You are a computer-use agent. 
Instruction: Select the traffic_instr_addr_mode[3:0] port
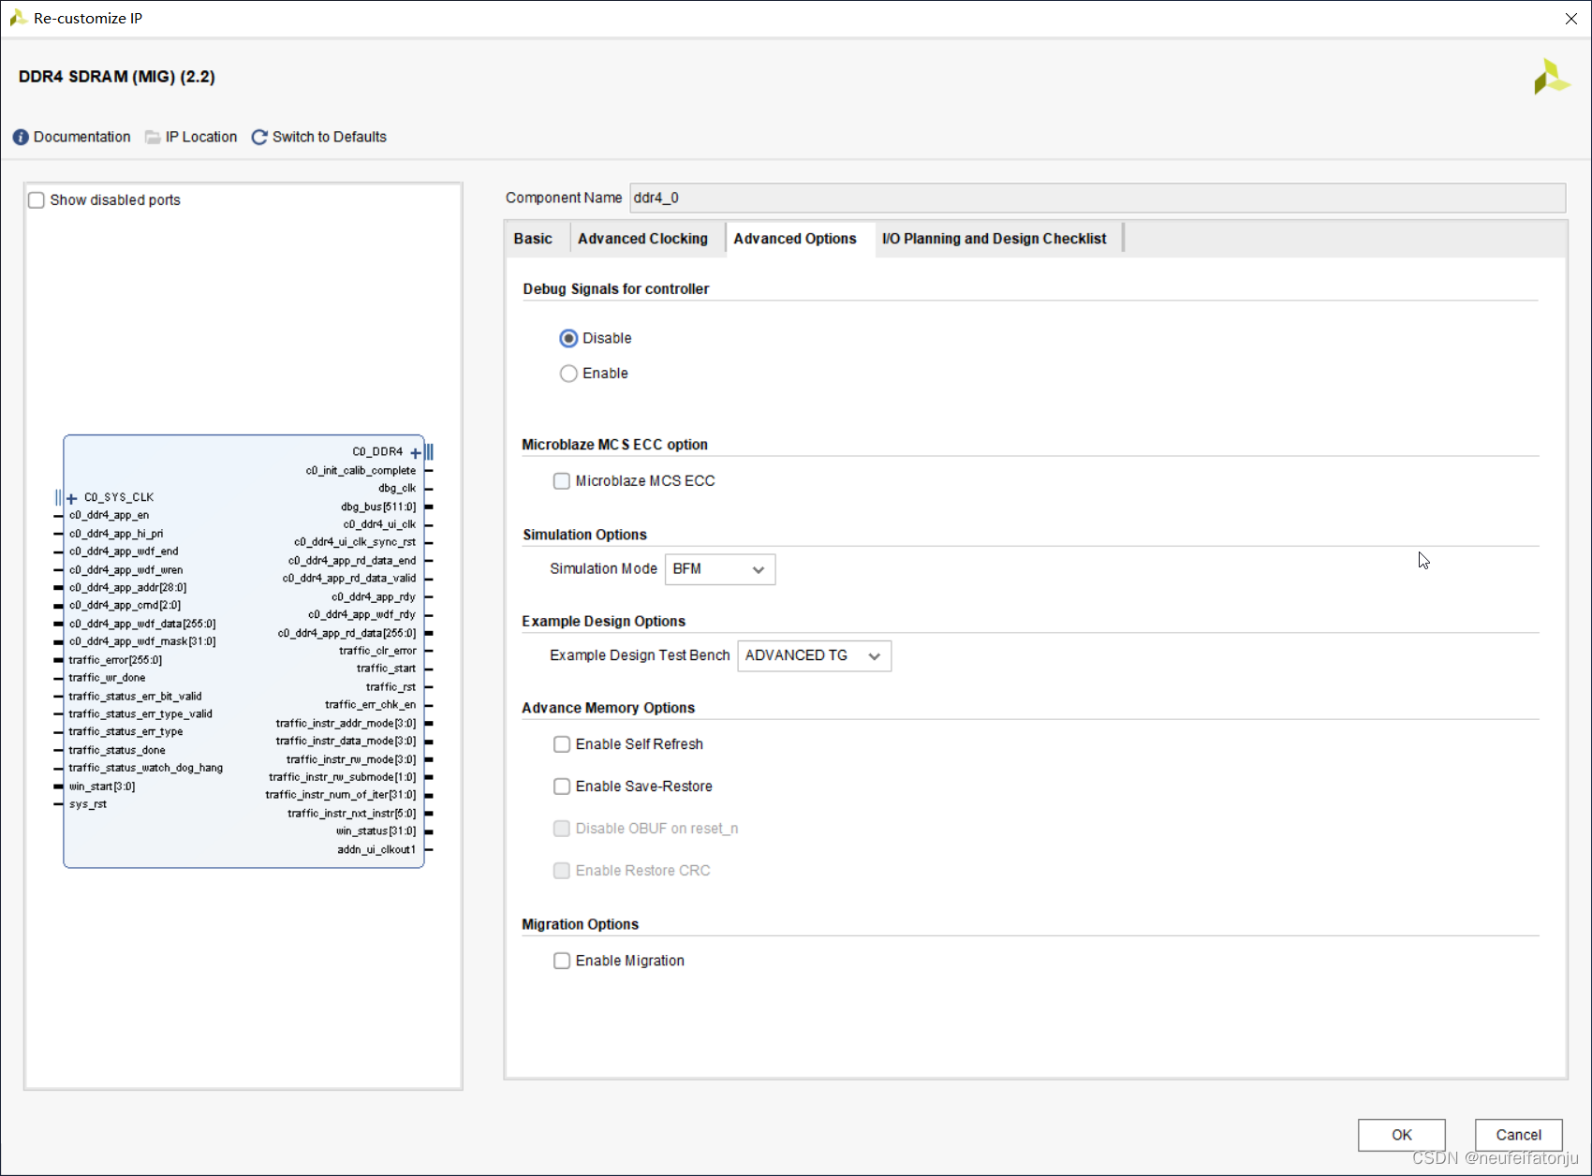[346, 724]
